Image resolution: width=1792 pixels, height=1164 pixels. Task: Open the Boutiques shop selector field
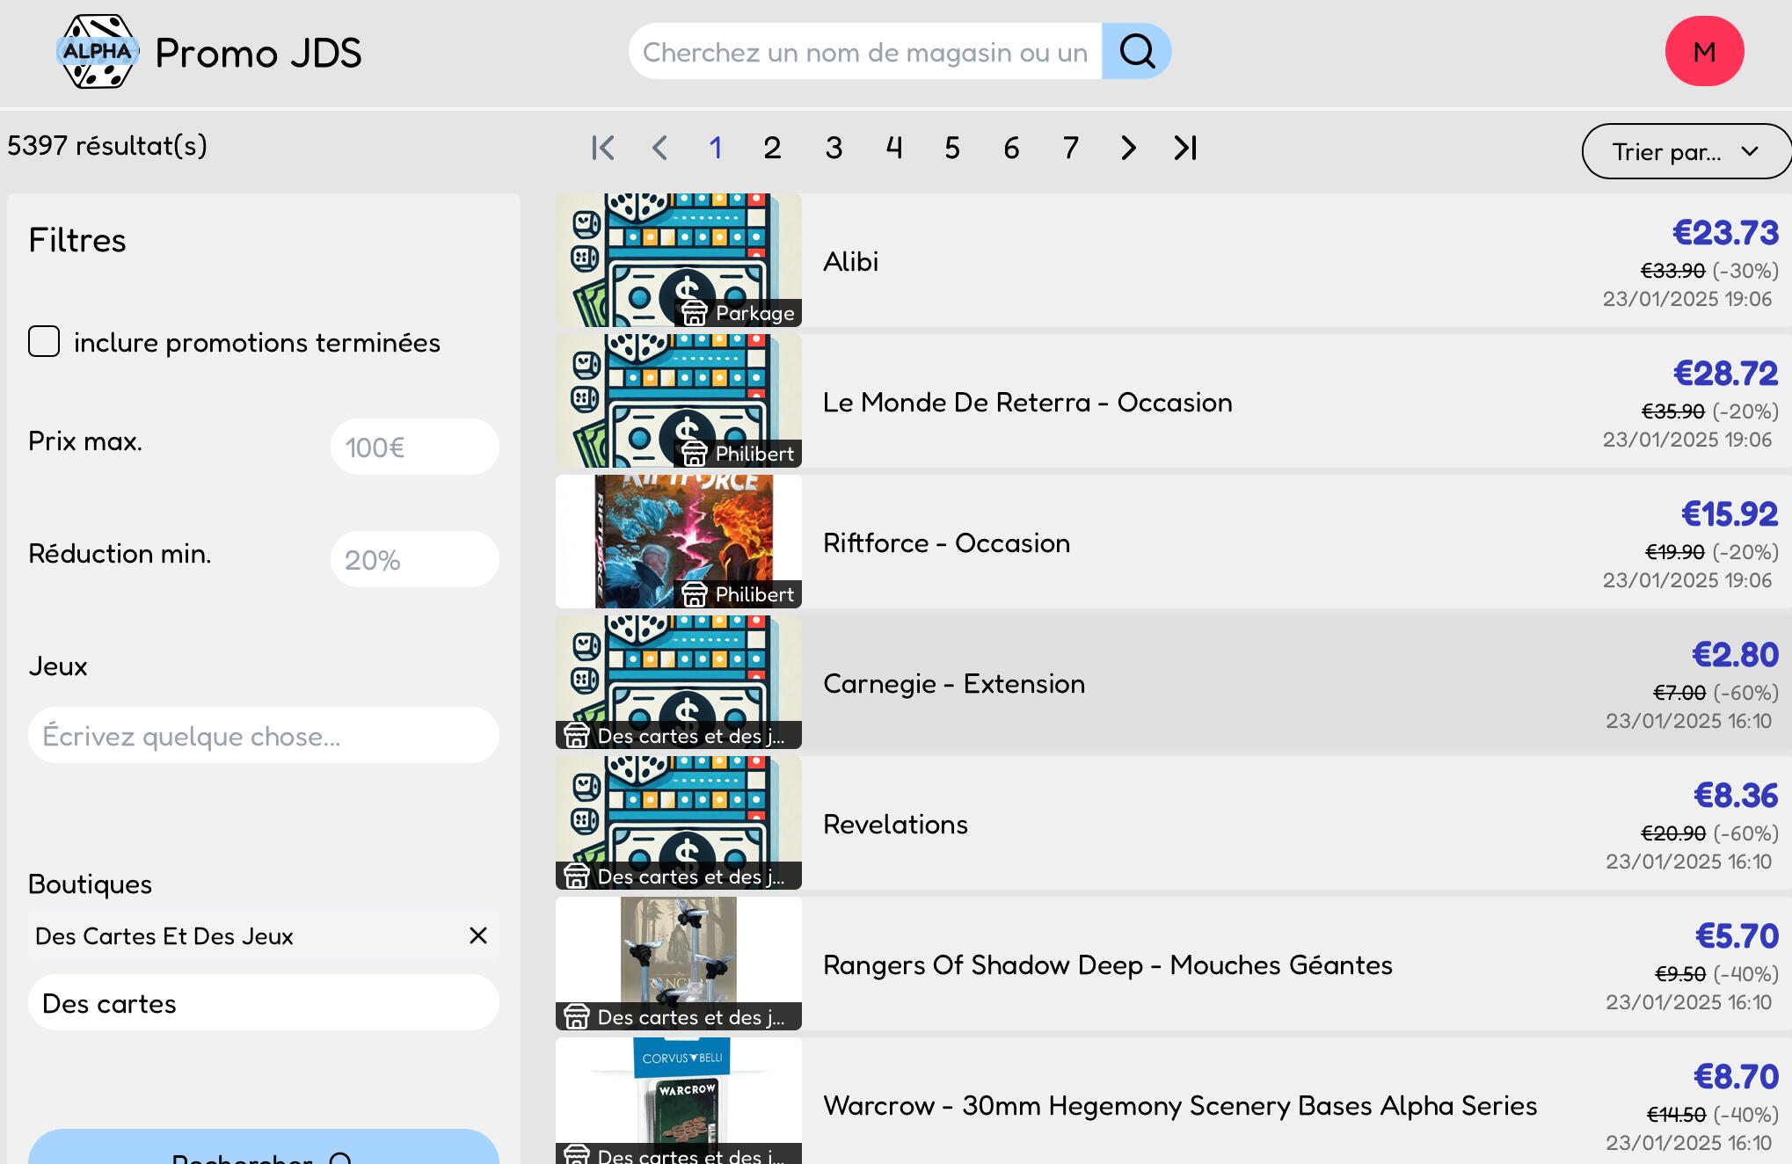(x=264, y=1002)
